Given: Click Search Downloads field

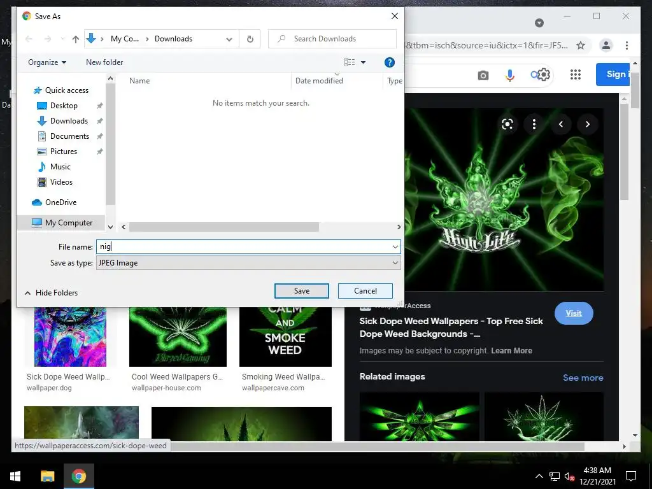Looking at the screenshot, I should pos(332,39).
